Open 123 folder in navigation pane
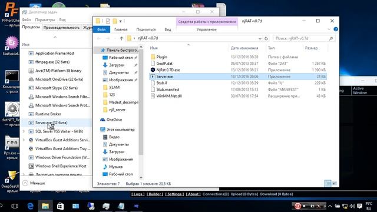The width and height of the screenshot is (377, 212). click(x=112, y=95)
